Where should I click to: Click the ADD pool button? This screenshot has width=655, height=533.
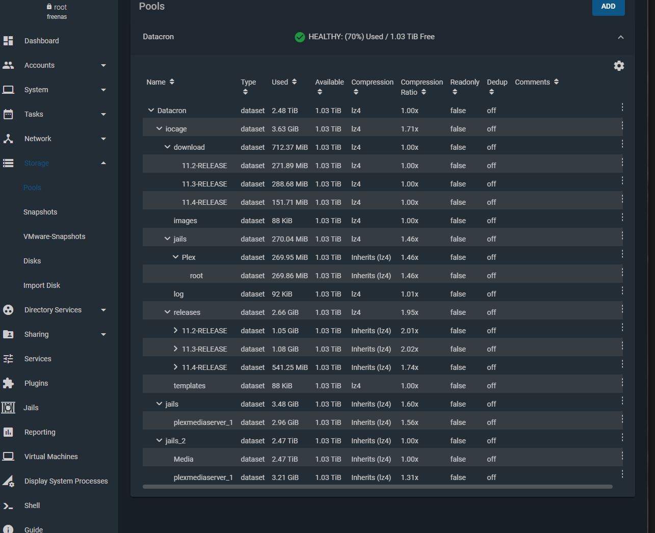pos(608,7)
